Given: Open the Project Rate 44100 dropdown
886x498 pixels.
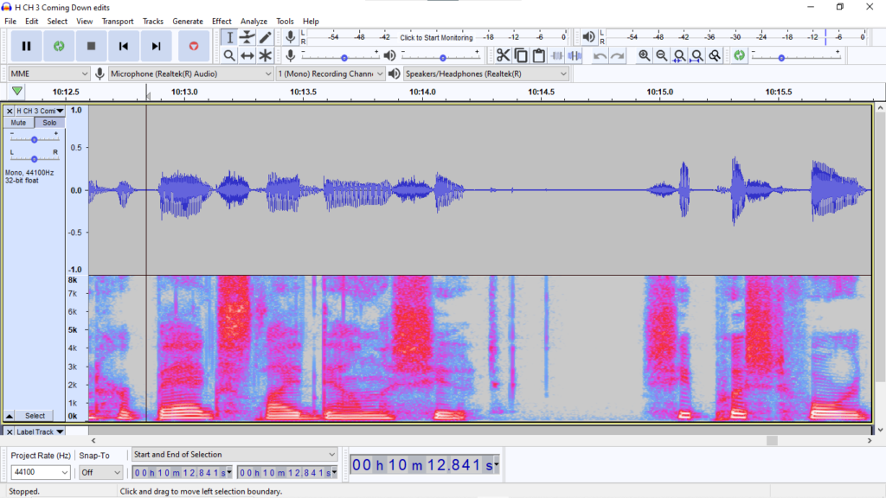Looking at the screenshot, I should click(40, 472).
